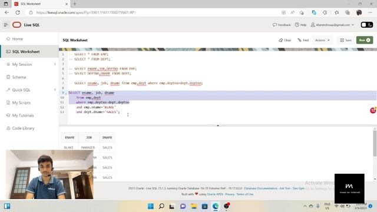This screenshot has width=377, height=212.
Task: Click the BLAKE result cell
Action: (69, 148)
